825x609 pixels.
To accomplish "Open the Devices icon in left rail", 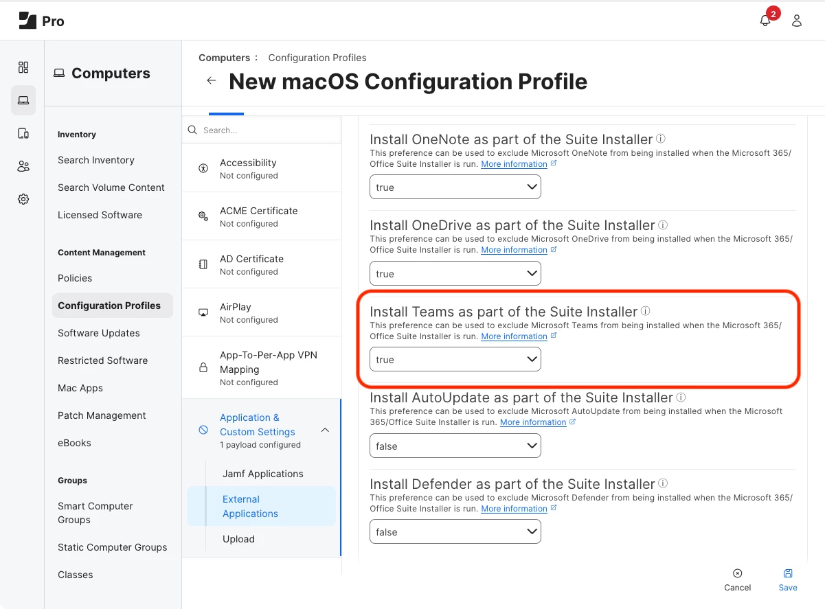I will (x=23, y=133).
